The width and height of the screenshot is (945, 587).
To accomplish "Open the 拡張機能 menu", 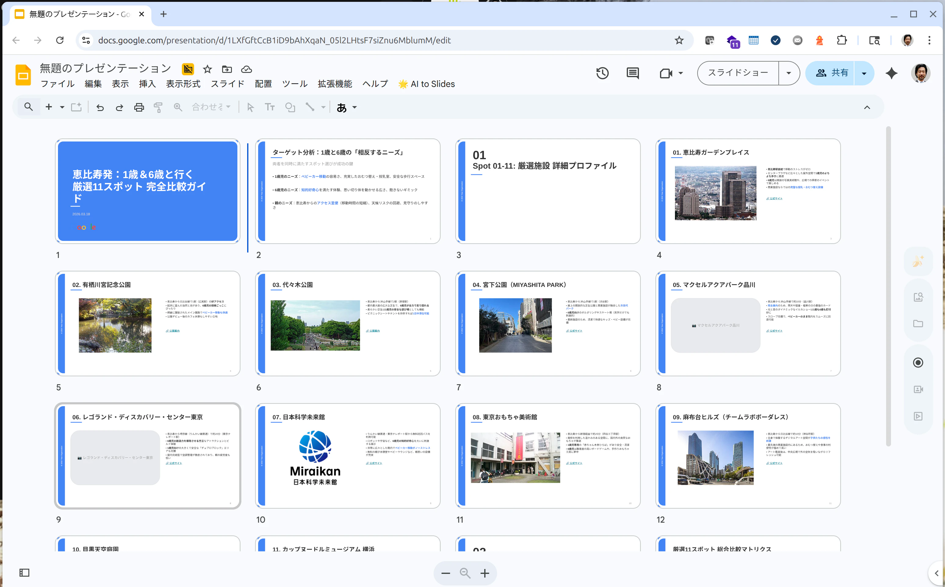I will point(335,84).
